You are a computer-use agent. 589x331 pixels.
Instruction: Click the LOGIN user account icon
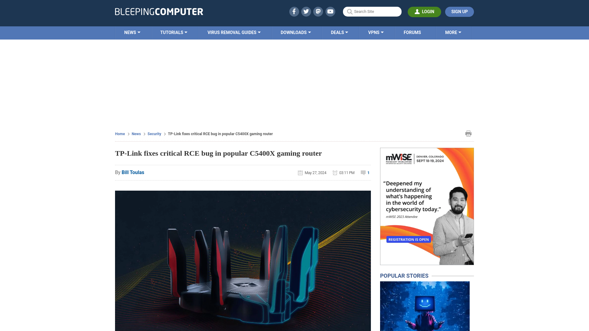tap(417, 11)
